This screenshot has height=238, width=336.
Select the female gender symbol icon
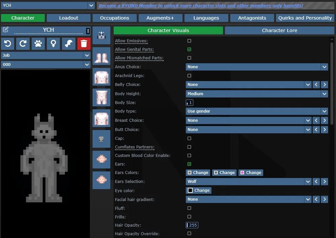(53, 44)
